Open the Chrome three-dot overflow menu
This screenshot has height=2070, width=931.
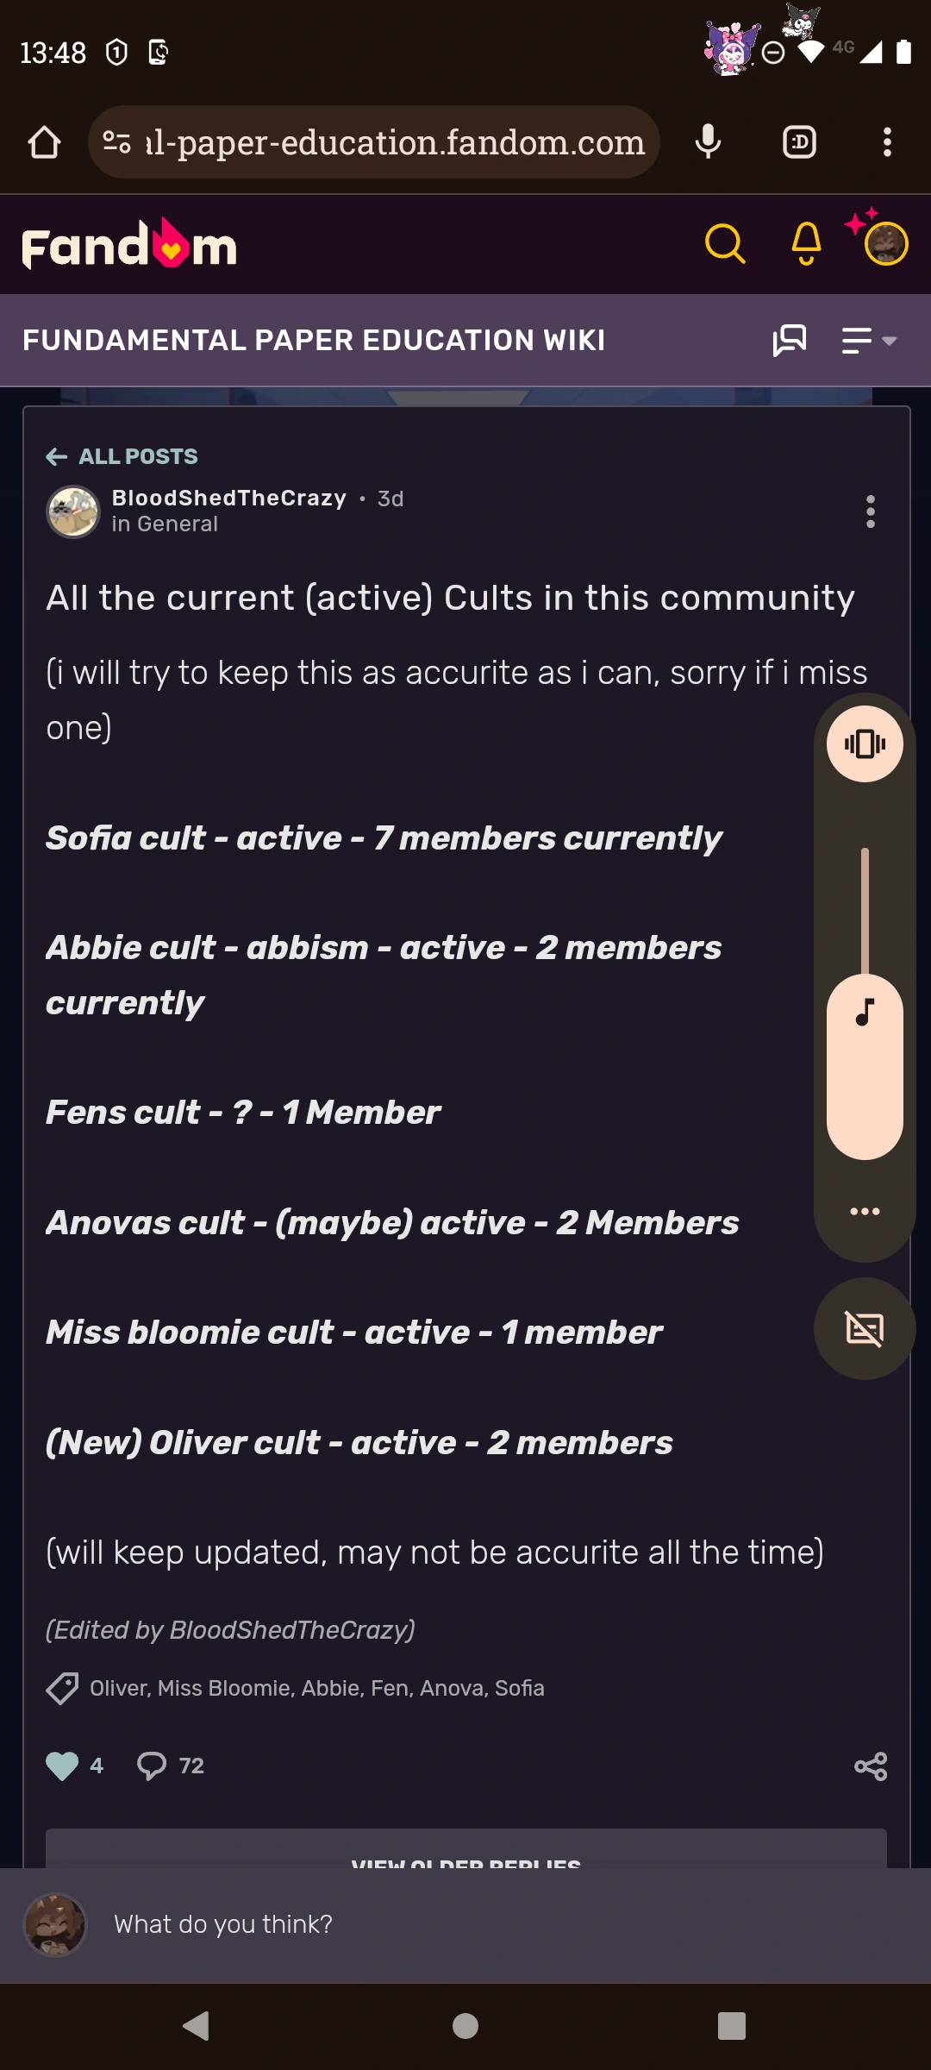tap(887, 142)
